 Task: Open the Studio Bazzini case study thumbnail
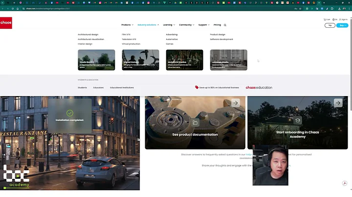(x=96, y=60)
